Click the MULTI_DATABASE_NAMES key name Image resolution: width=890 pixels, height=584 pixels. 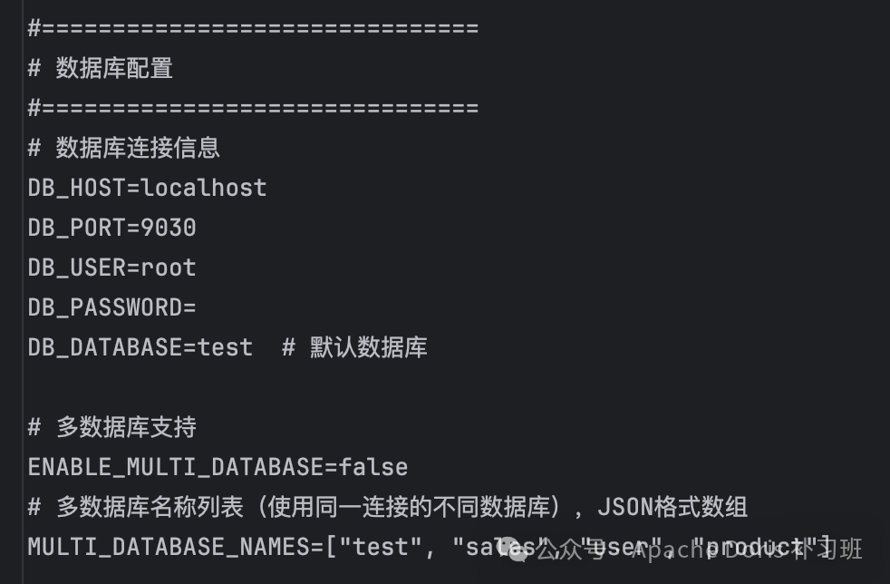(169, 547)
